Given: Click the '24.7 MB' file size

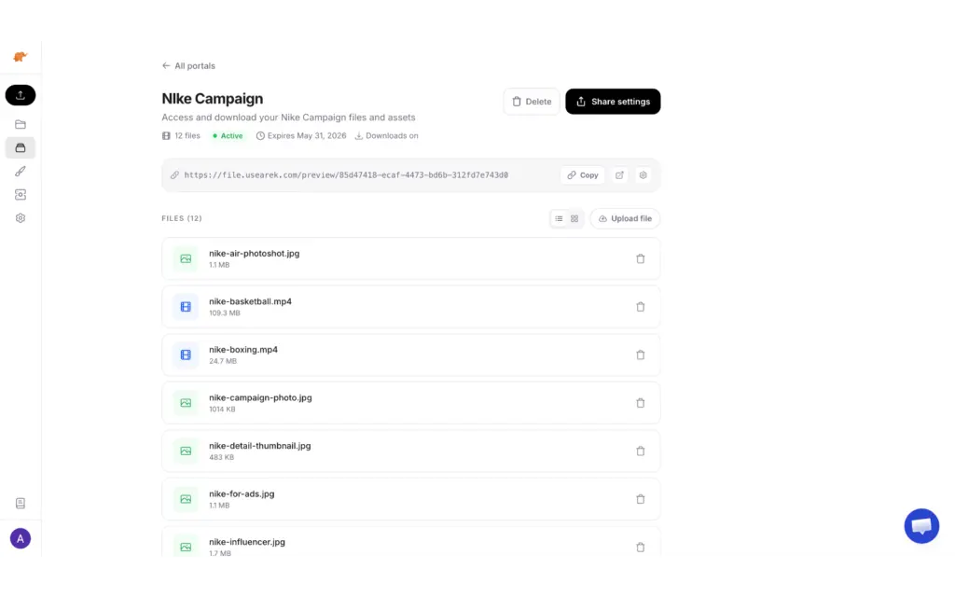Looking at the screenshot, I should [x=222, y=361].
